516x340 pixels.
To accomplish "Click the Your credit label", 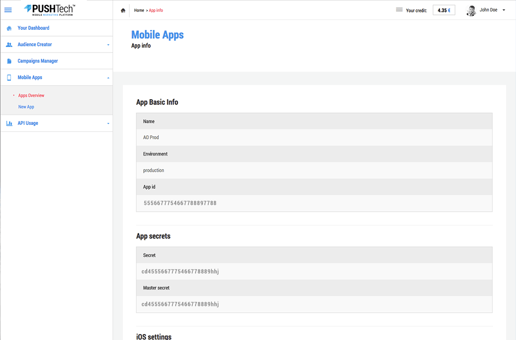I will (x=416, y=10).
